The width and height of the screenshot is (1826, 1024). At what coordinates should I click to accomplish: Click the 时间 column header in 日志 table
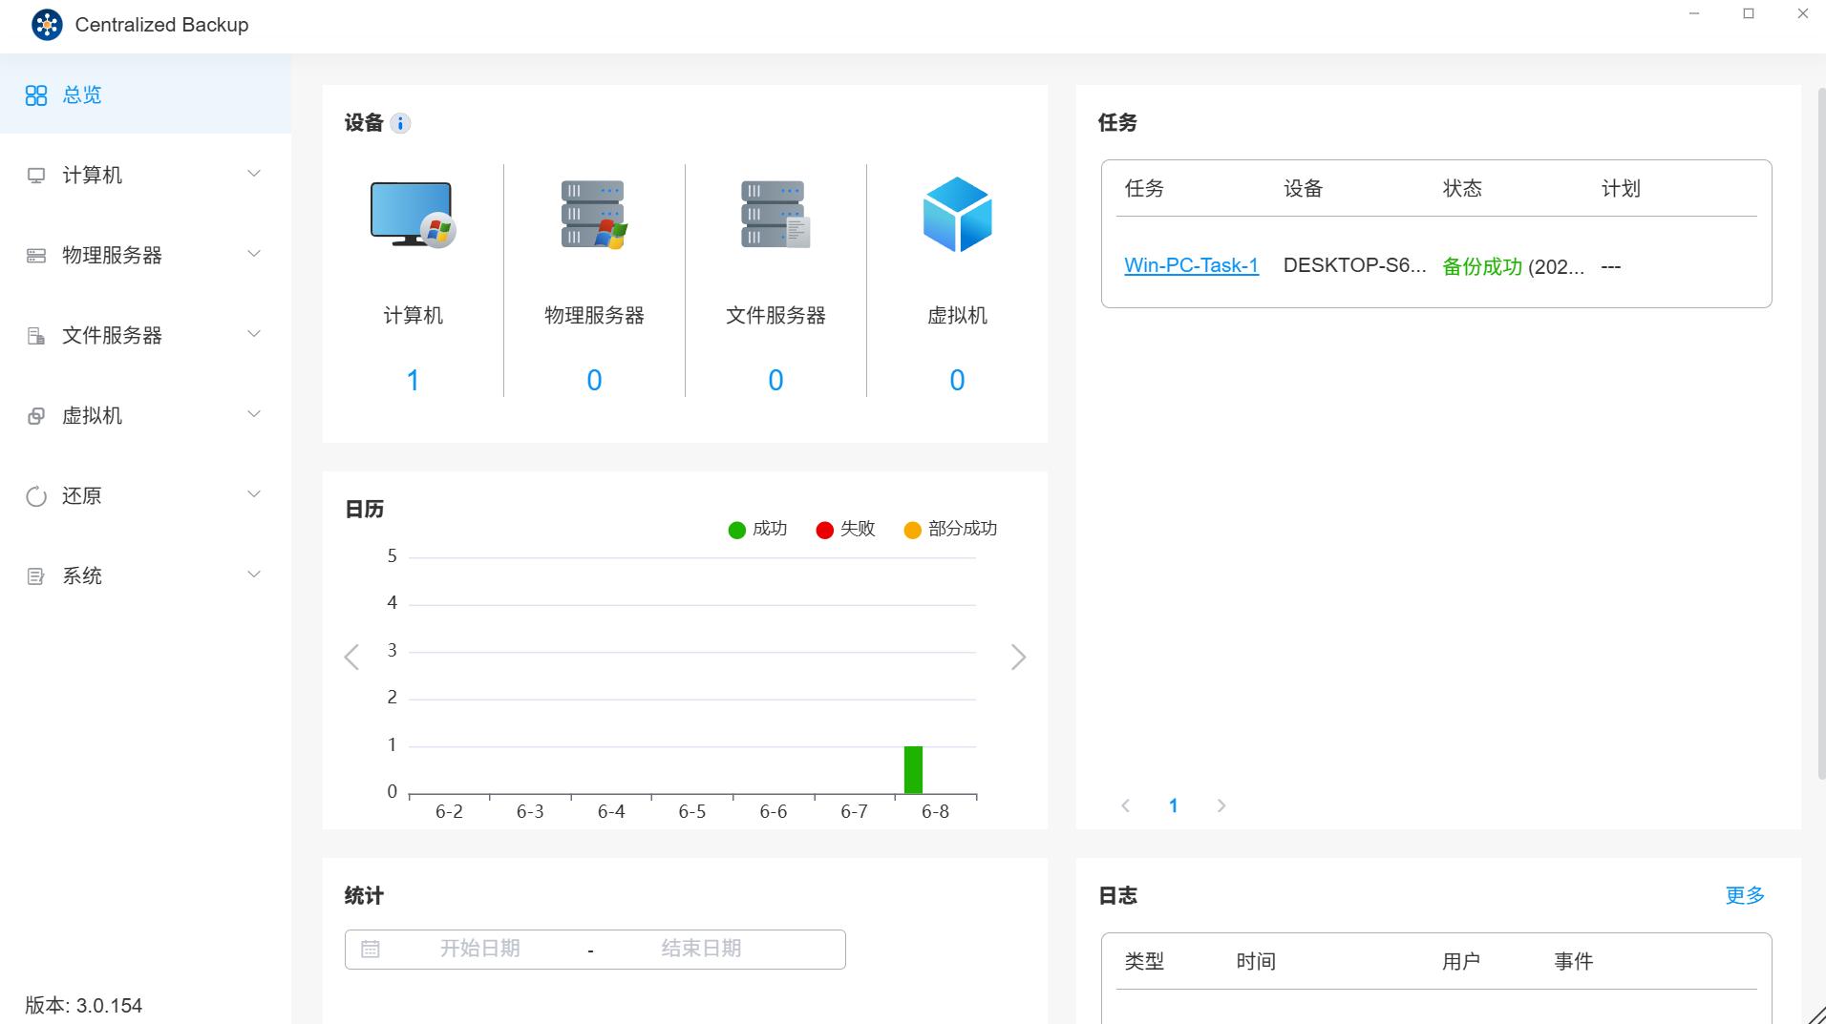pyautogui.click(x=1256, y=961)
